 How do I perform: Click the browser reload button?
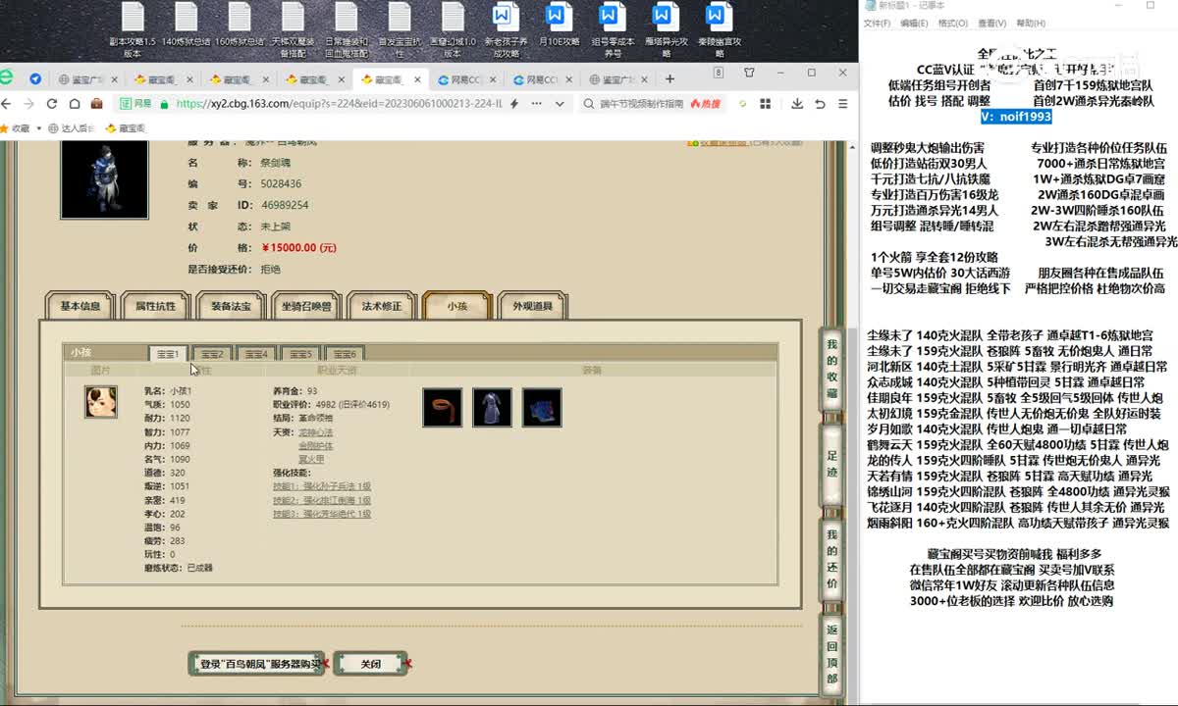51,103
